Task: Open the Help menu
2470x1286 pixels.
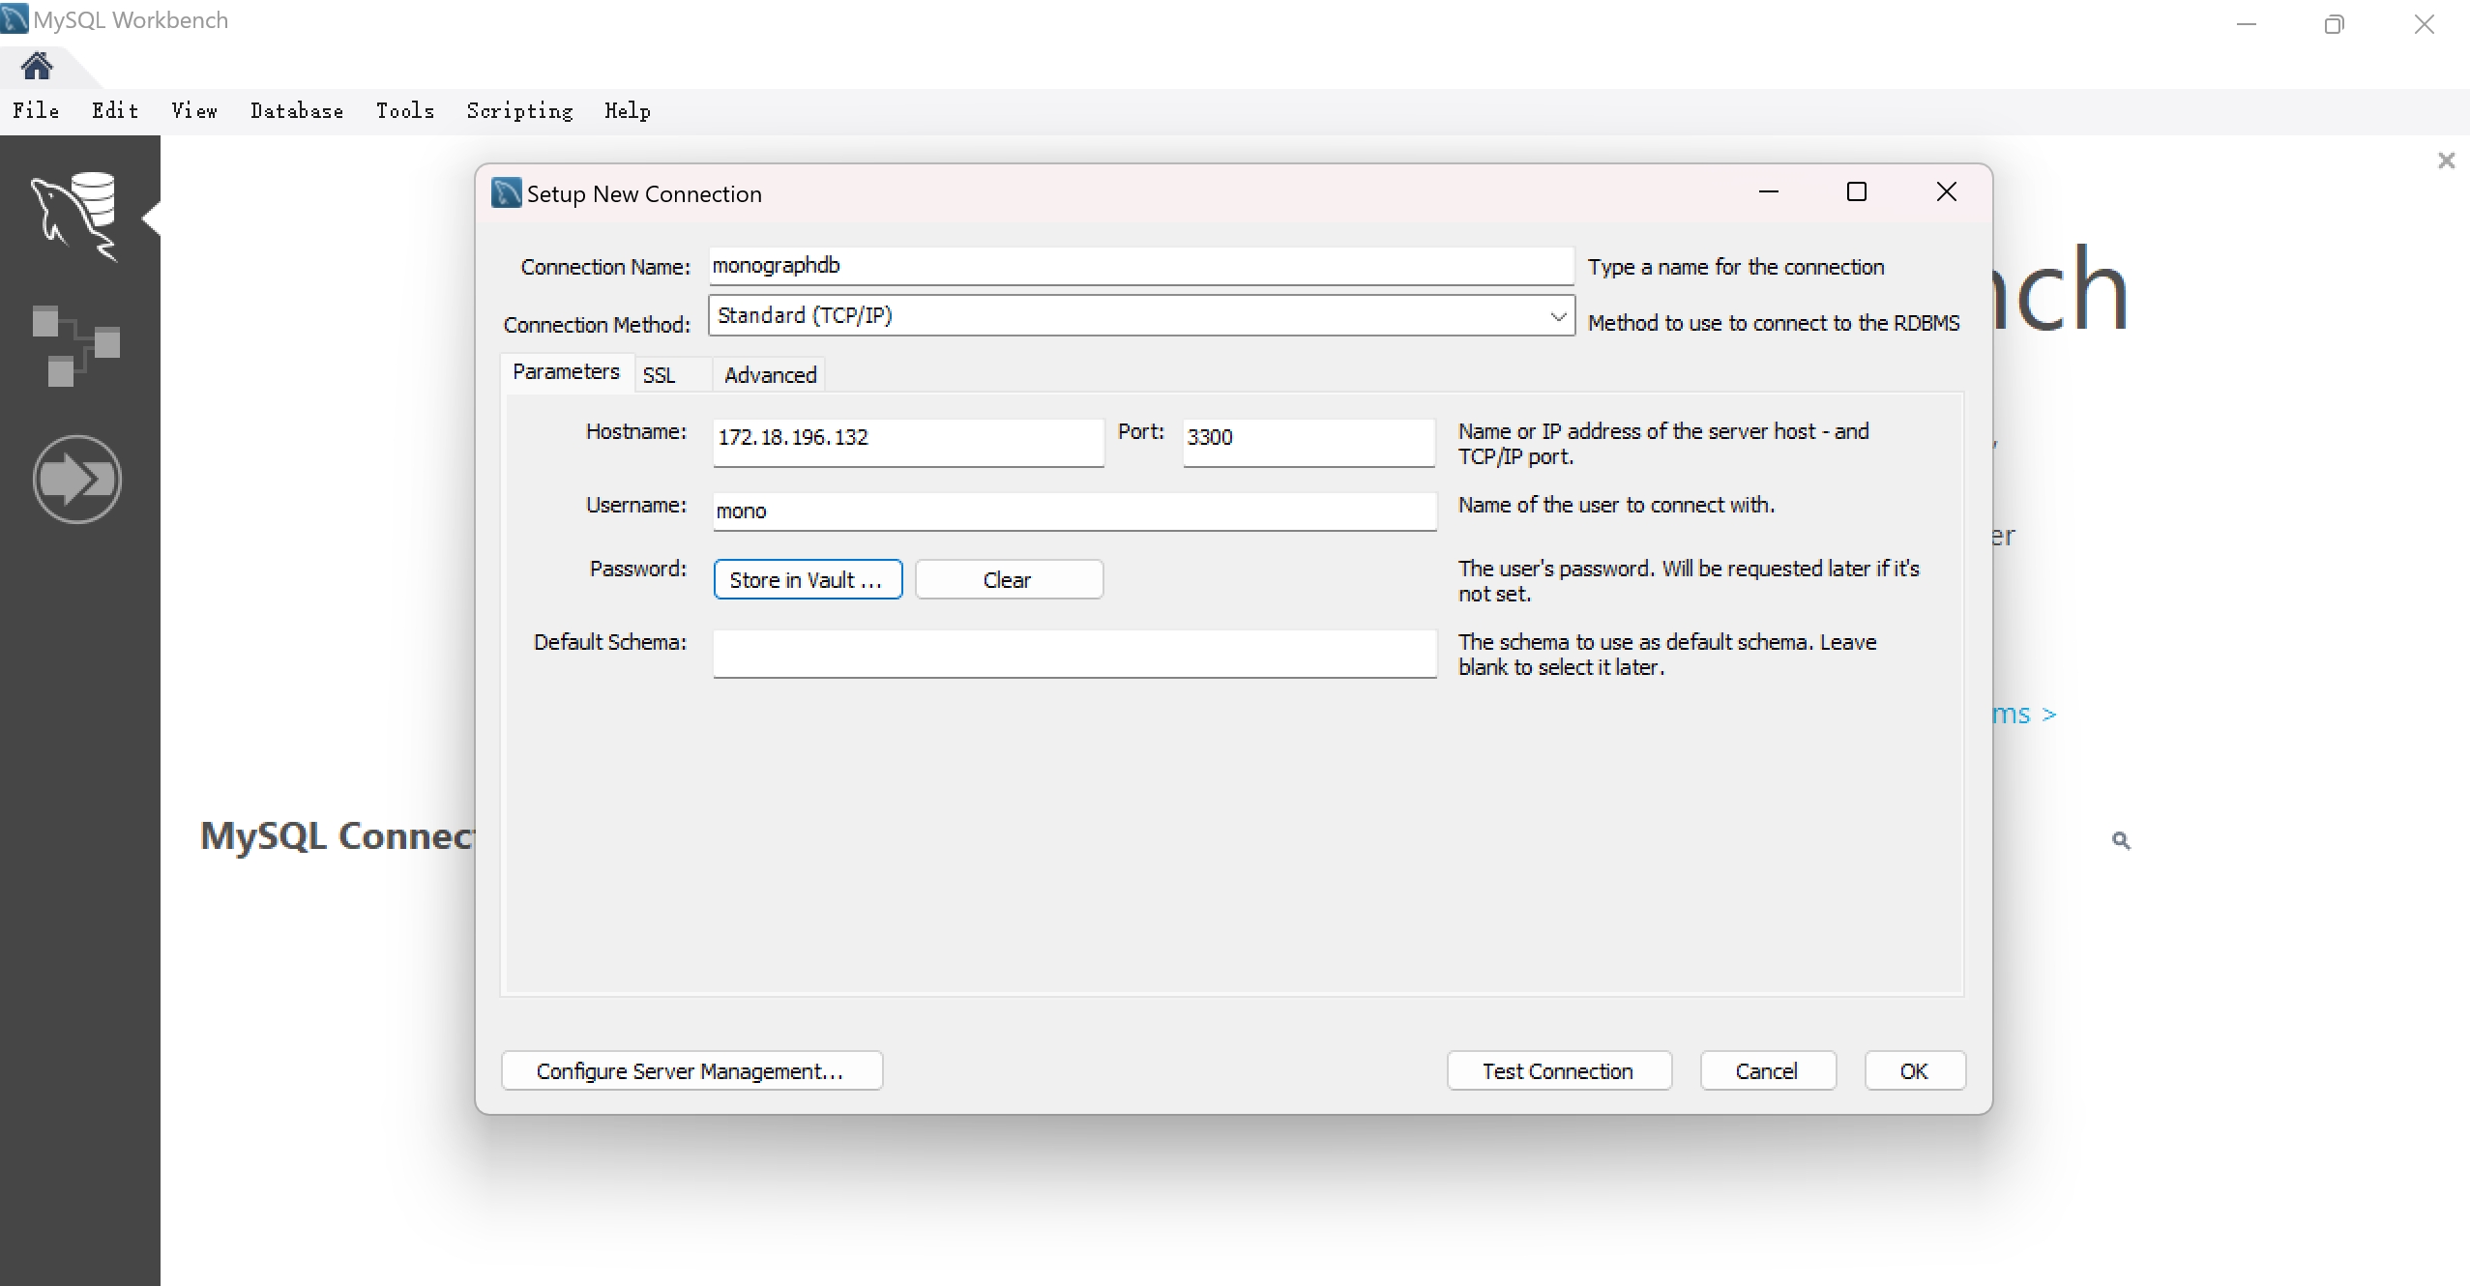Action: pyautogui.click(x=628, y=111)
